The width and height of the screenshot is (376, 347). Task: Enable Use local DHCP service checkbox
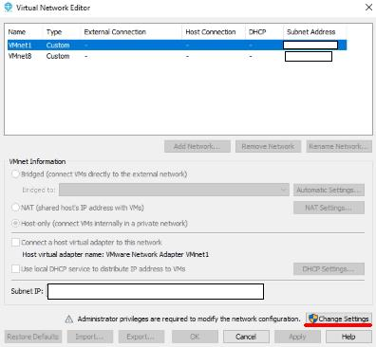(15, 269)
